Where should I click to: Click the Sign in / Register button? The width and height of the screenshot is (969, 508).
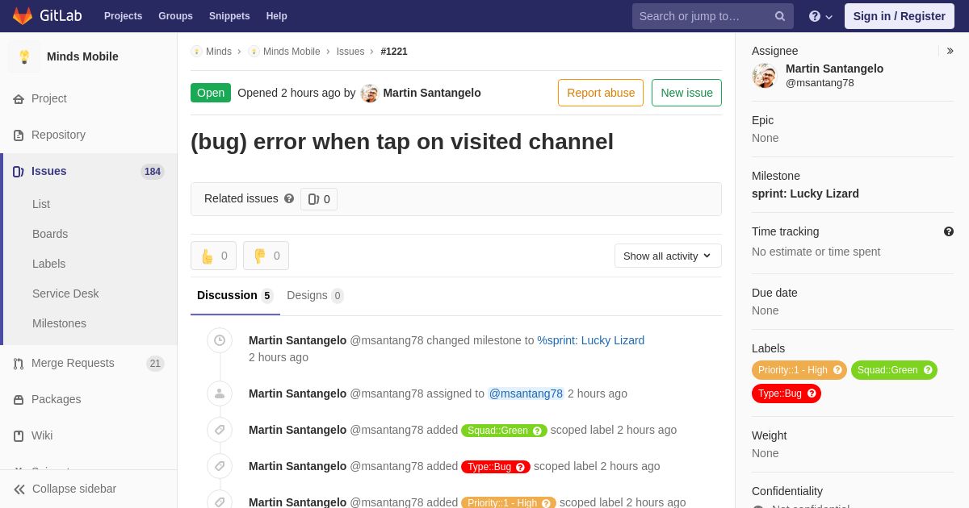pos(900,16)
